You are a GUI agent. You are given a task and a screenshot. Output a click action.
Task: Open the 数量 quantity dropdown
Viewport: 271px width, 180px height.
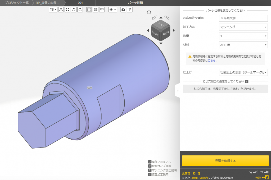click(x=243, y=36)
